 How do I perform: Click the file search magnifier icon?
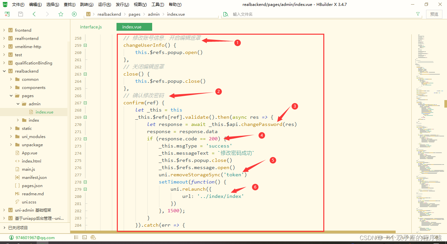(225, 14)
